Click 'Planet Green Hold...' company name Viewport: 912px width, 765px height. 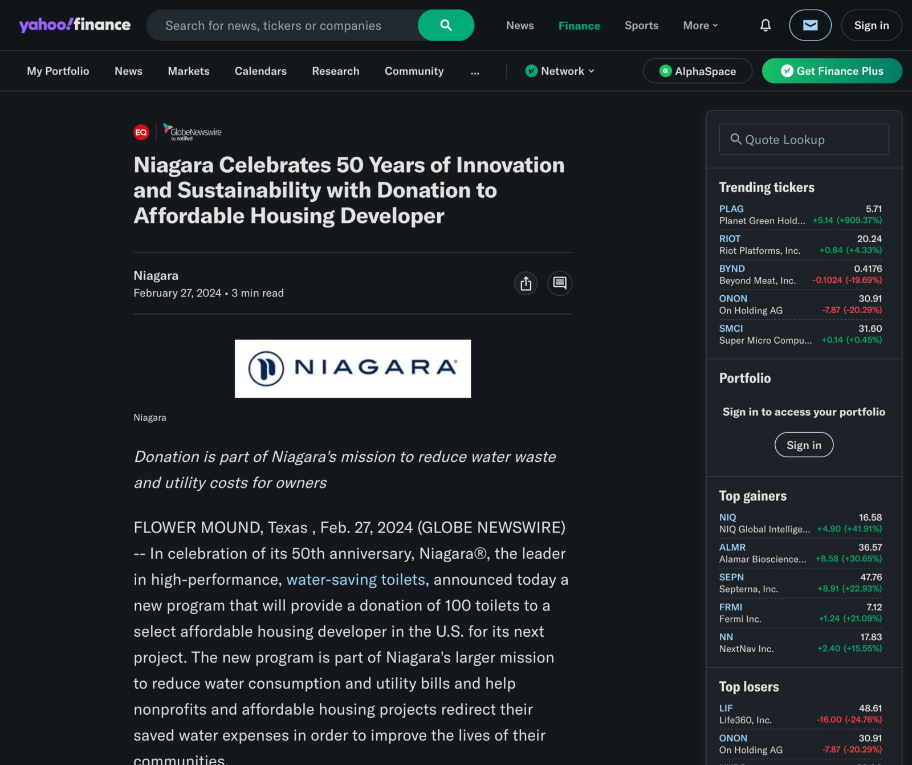click(762, 221)
